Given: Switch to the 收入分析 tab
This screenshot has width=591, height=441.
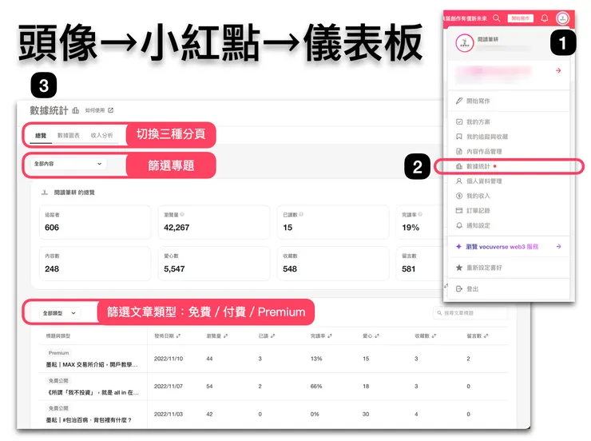Looking at the screenshot, I should coord(101,135).
